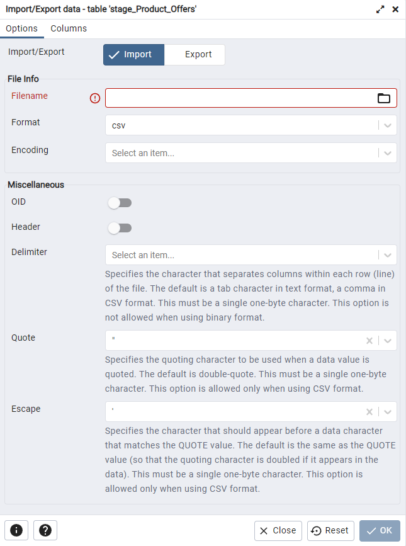Maximize dialog with expand arrows icon
Image resolution: width=406 pixels, height=546 pixels.
point(380,9)
